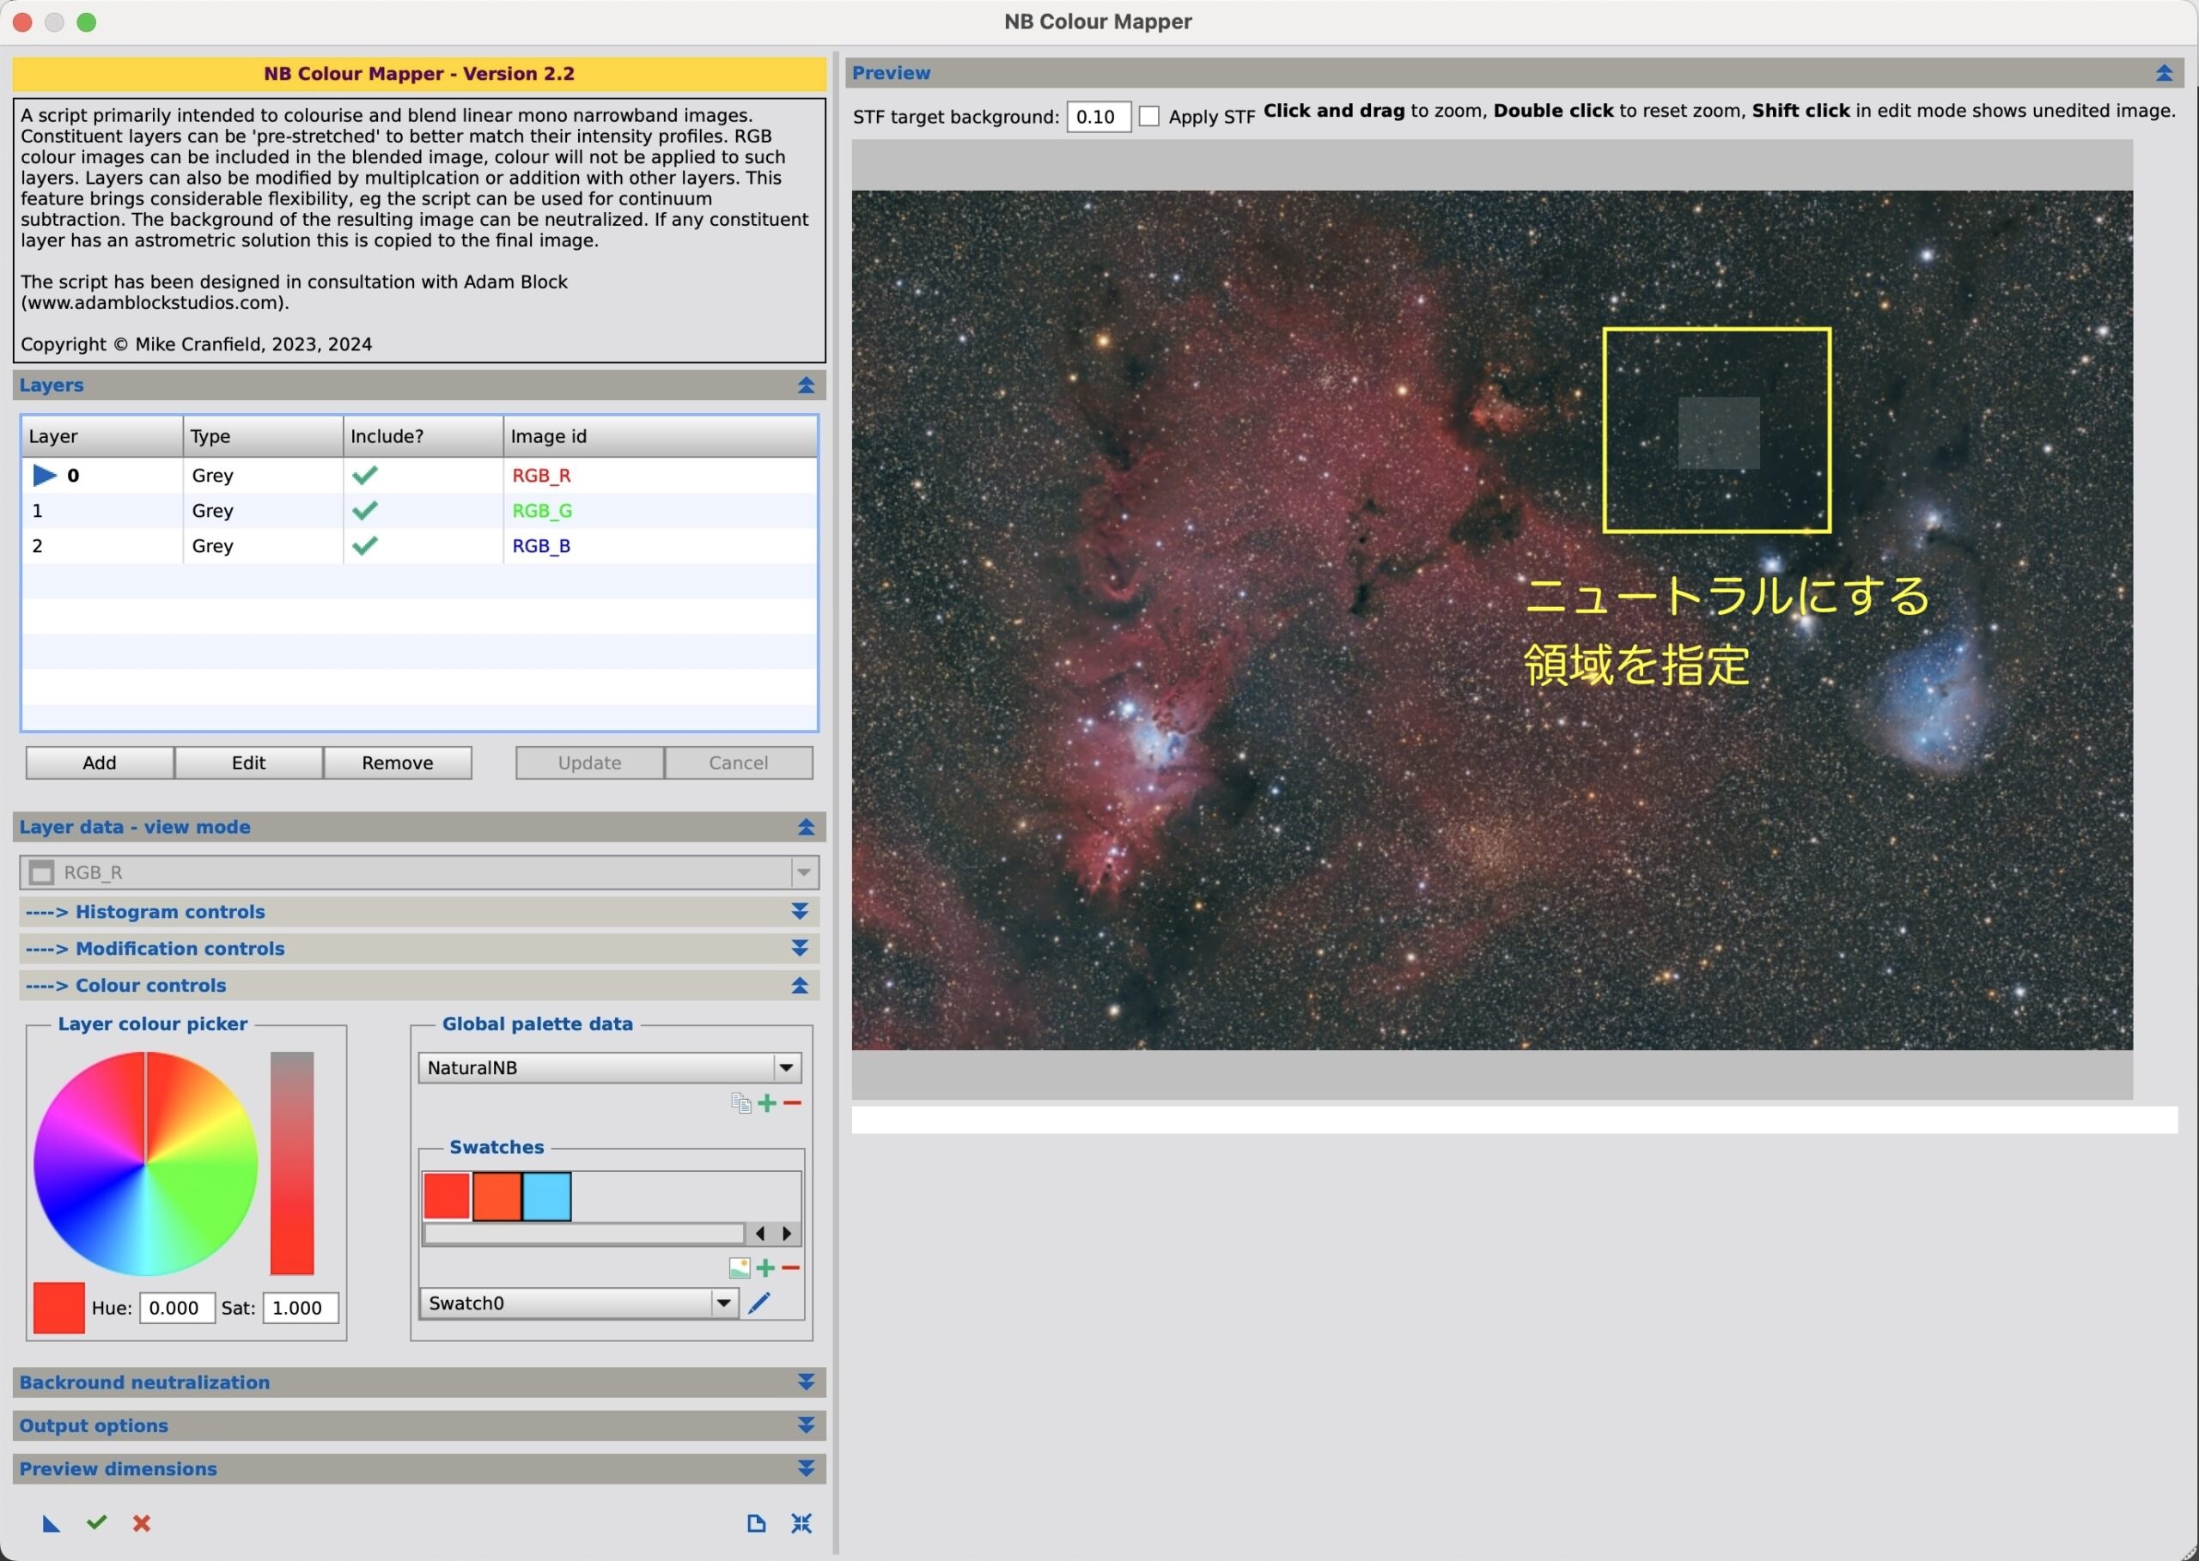Click the preview nebula image
This screenshot has width=2199, height=1561.
pos(1492,620)
